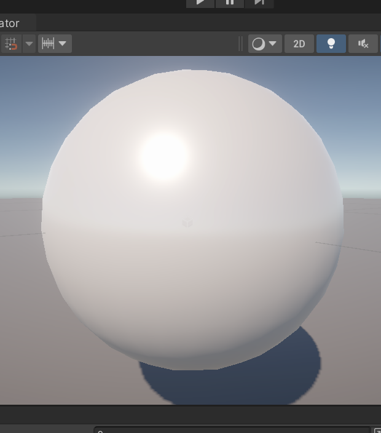Screen dimensions: 381x433
Task: Click the snap increment ruler icon
Action: tap(49, 44)
